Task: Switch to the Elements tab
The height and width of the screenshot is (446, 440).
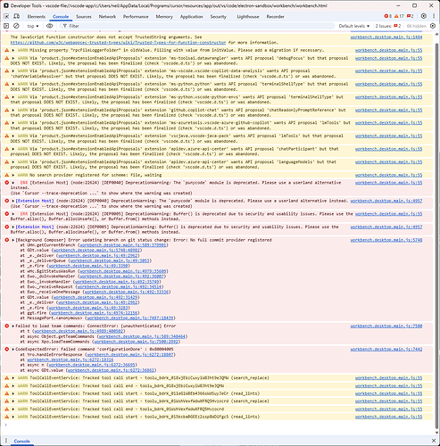Action: 37,17
